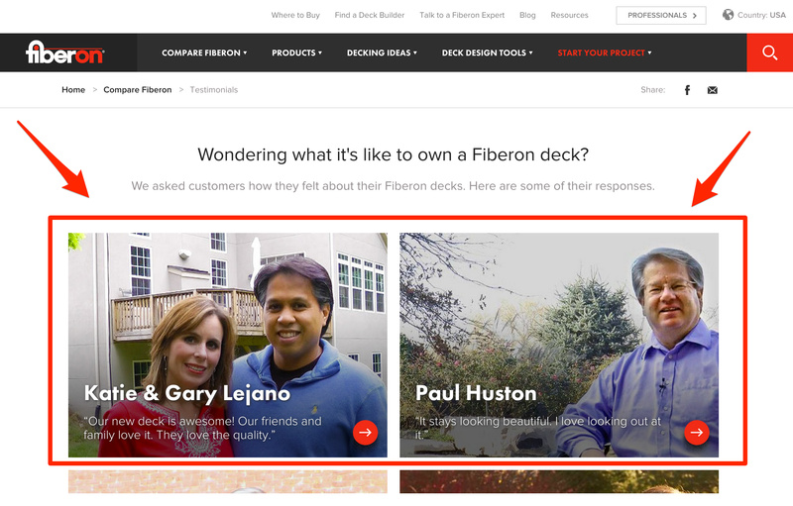The image size is (793, 506).
Task: Expand the Products menu
Action: 296,52
